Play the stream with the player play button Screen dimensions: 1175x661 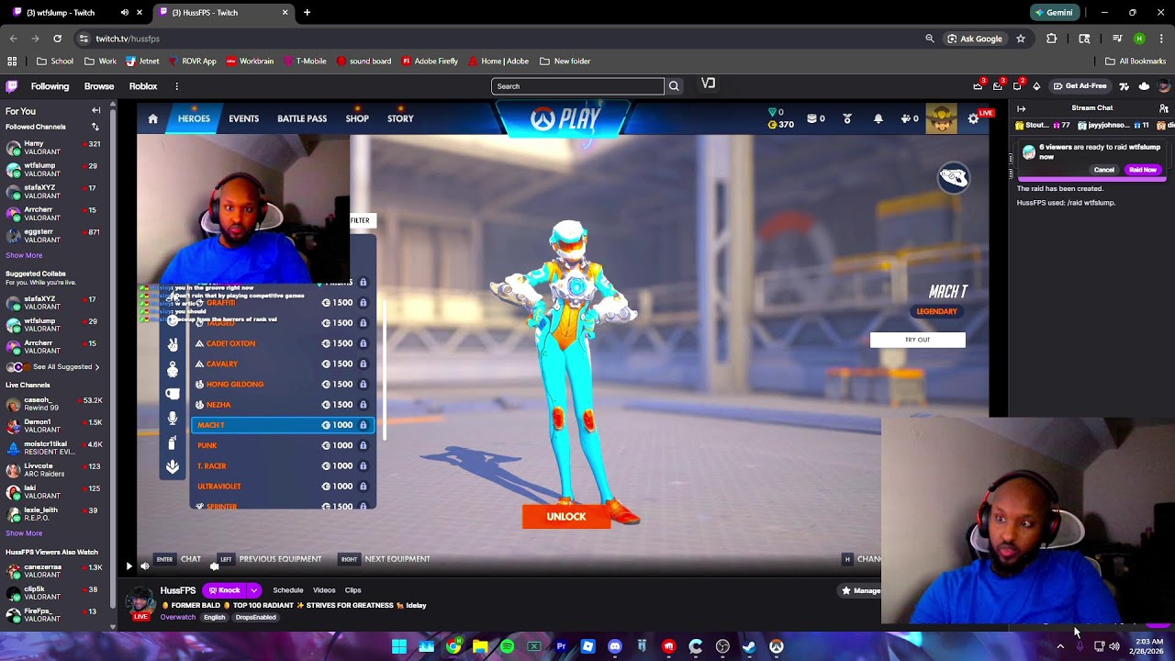point(129,566)
